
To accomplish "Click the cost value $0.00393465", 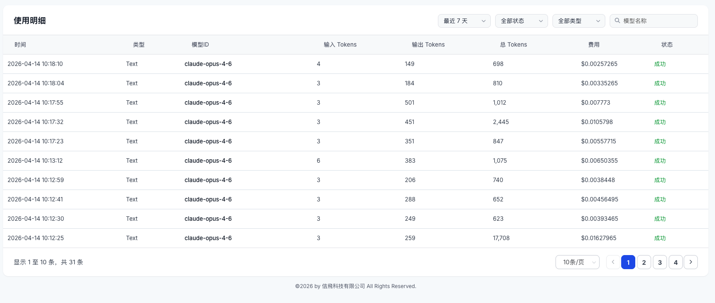I will (599, 219).
